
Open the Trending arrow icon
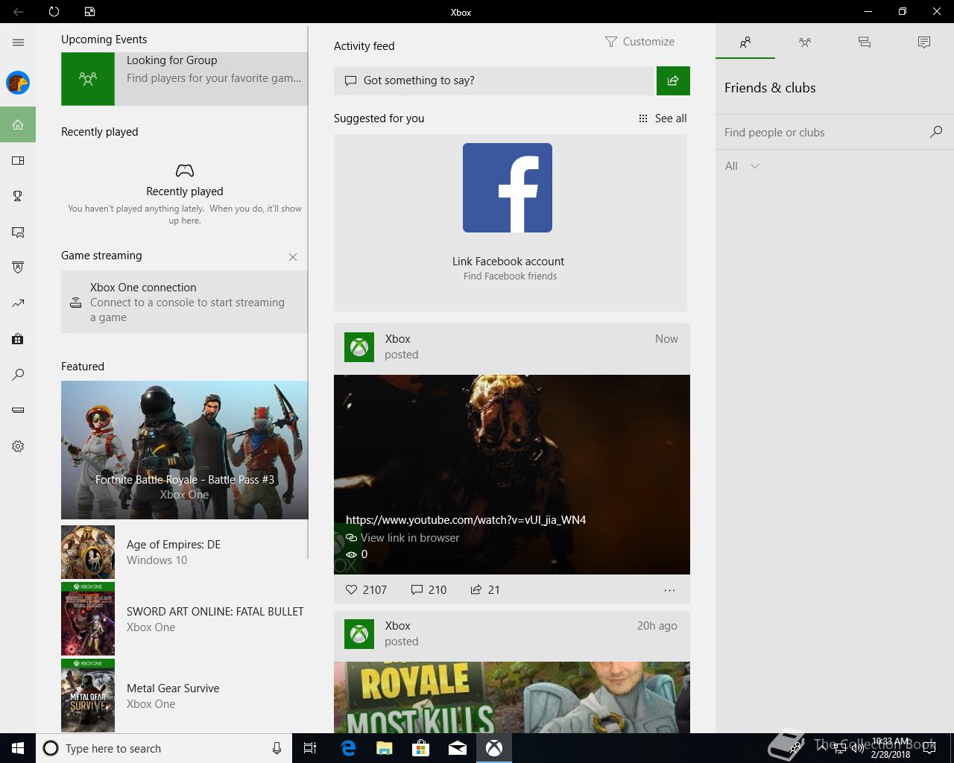coord(18,303)
